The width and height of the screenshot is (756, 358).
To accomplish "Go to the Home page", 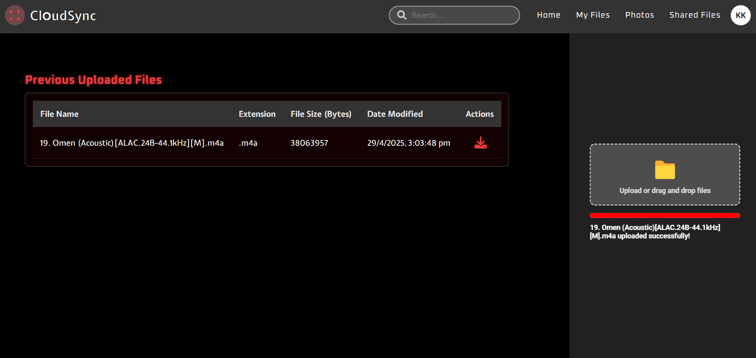I will tap(548, 15).
